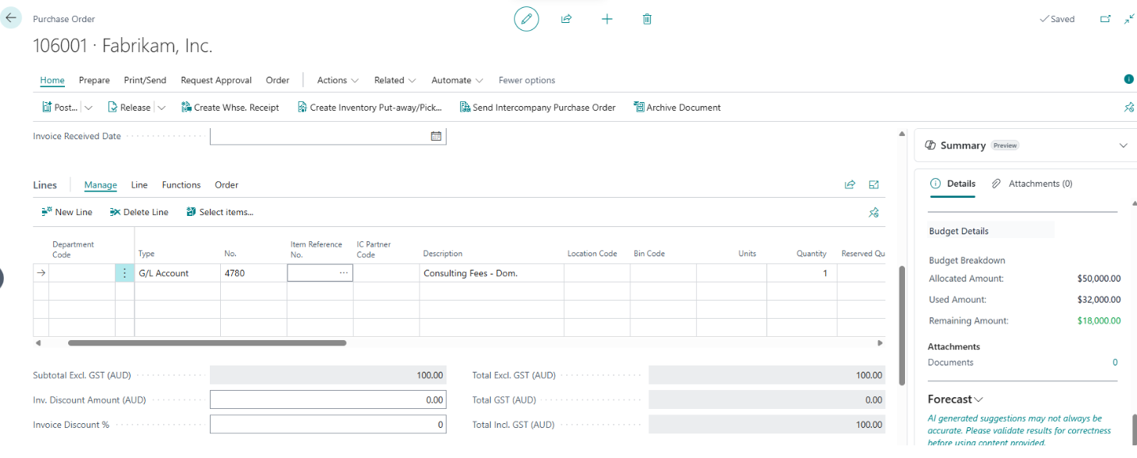Click Archive Document button
This screenshot has height=458, width=1137.
(x=677, y=108)
